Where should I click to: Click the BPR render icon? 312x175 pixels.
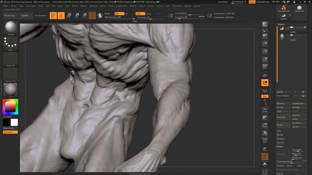pyautogui.click(x=265, y=24)
